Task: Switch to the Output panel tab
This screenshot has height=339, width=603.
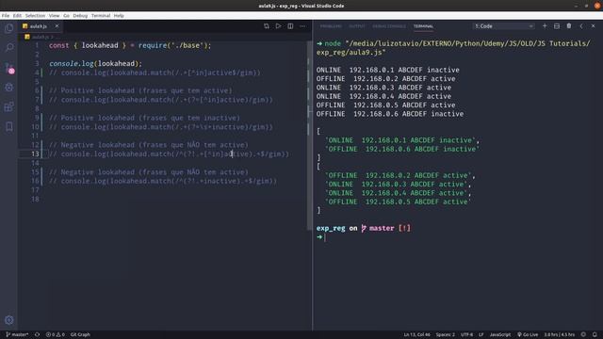Action: point(356,26)
